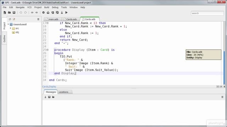Go forward to next location arrow
This screenshot has width=227, height=127.
click(37, 13)
